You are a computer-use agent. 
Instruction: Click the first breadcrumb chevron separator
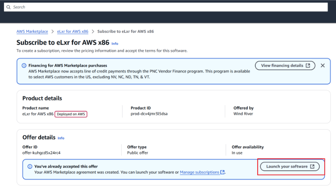54,32
